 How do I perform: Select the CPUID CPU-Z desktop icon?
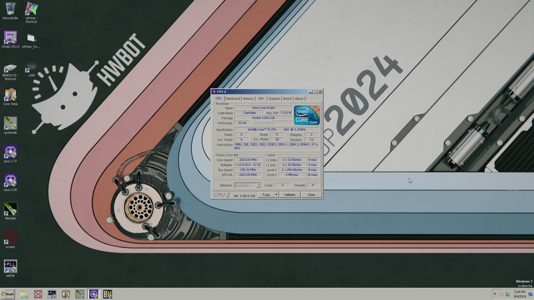(10, 39)
